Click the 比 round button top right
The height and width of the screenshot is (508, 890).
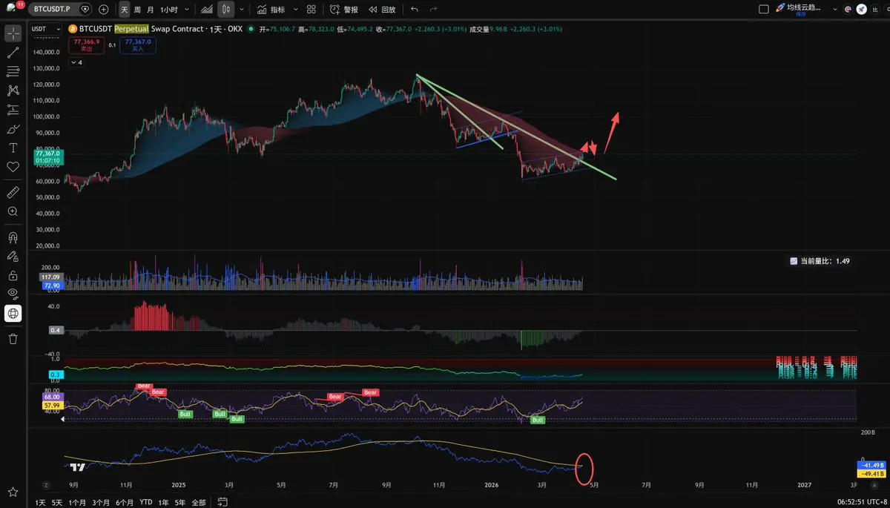coord(877,10)
